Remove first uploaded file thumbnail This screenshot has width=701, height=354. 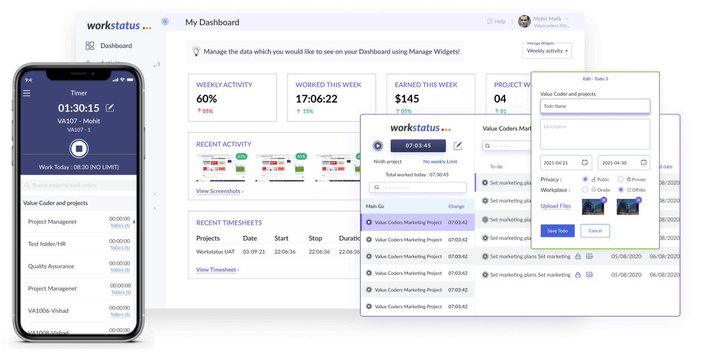point(604,200)
